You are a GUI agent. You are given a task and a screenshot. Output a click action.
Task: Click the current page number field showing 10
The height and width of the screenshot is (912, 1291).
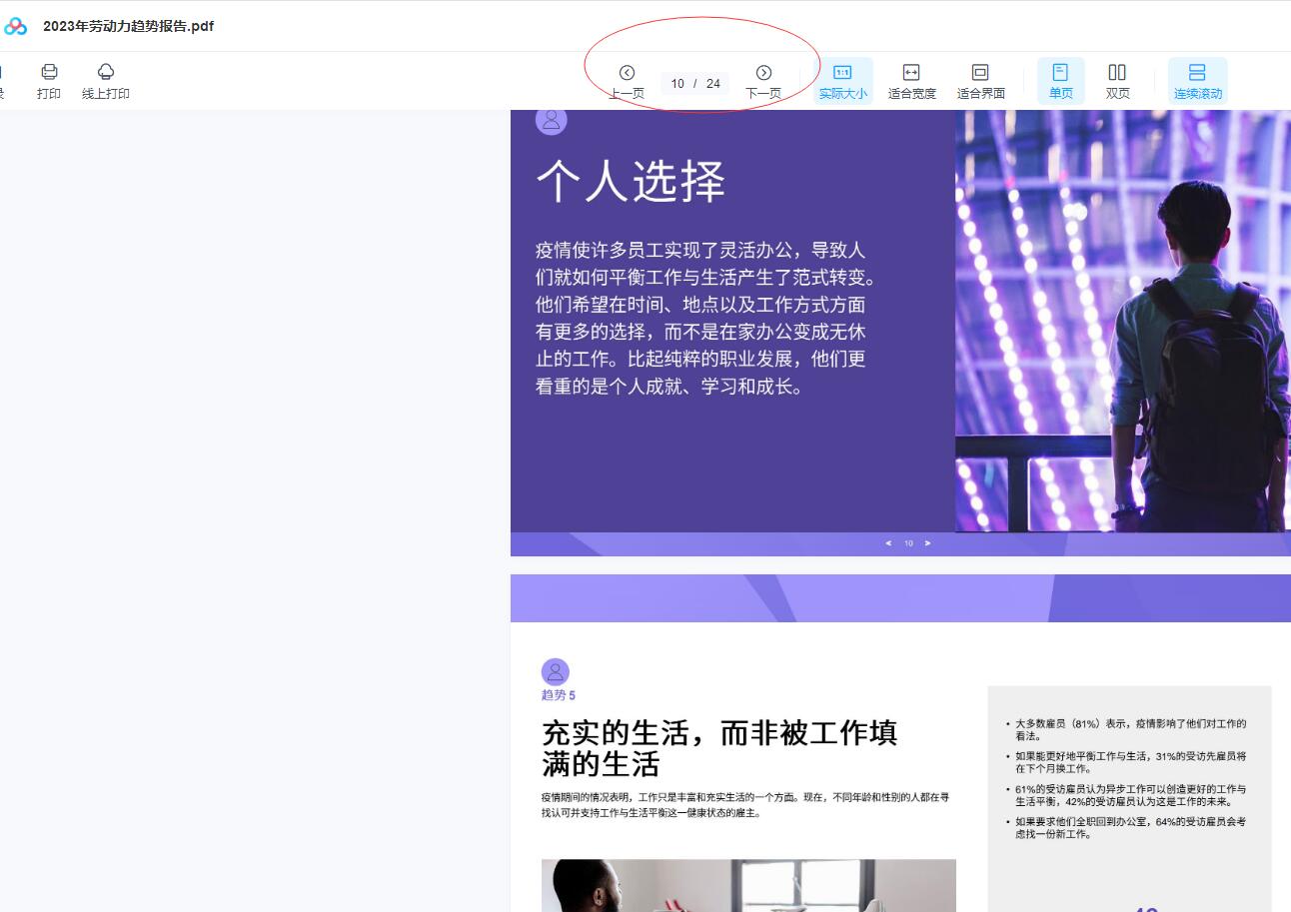pos(677,84)
